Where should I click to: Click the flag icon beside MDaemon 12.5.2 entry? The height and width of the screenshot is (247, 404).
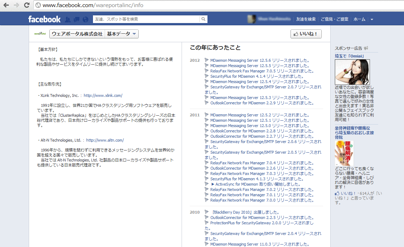click(207, 115)
